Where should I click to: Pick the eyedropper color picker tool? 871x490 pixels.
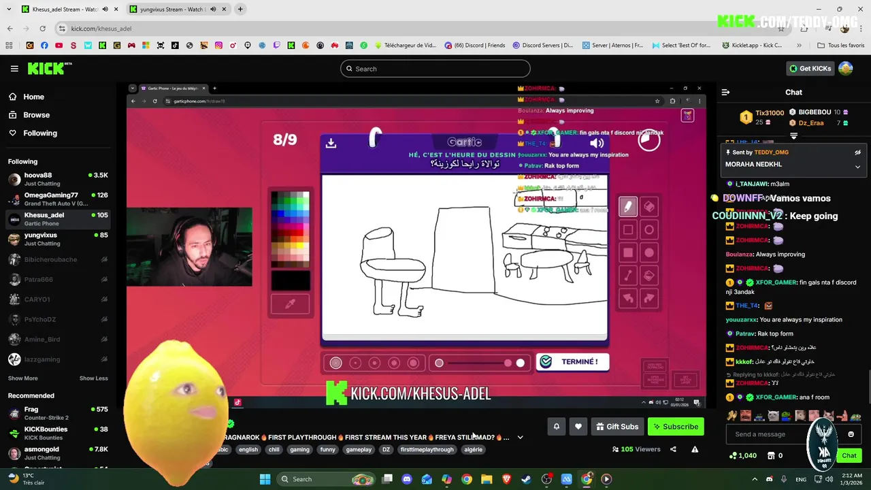click(290, 304)
